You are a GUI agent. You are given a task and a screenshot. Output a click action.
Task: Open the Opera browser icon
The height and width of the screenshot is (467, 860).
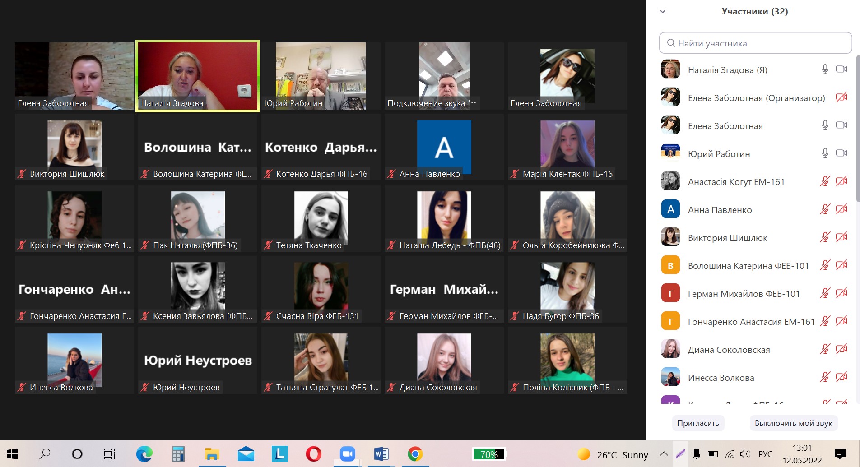tap(313, 454)
